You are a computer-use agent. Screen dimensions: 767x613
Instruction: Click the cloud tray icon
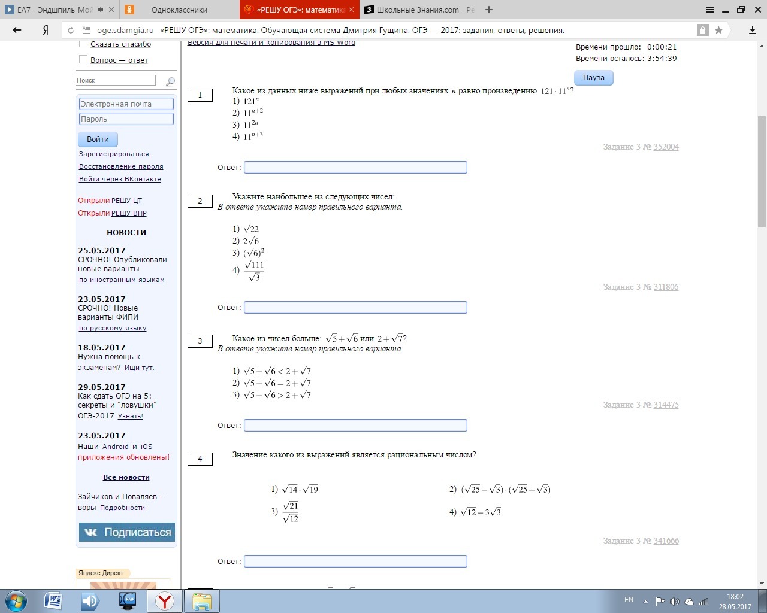(x=689, y=602)
